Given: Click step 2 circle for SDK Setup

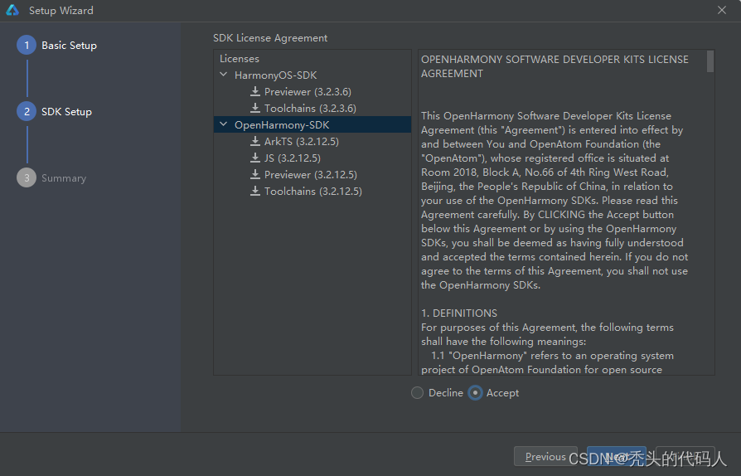Looking at the screenshot, I should click(x=27, y=112).
